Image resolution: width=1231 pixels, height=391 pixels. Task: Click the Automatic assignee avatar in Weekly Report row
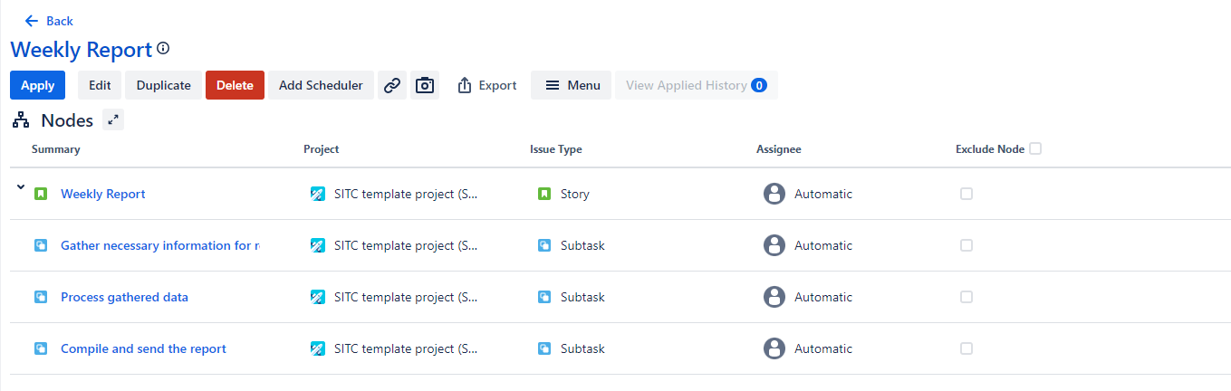pyautogui.click(x=774, y=194)
